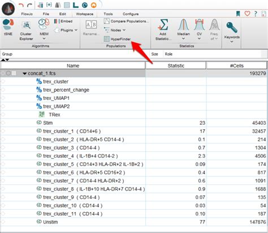
Task: Select trex_cluster_6 (HLA-DR+5 CD16+2) row
Action: pyautogui.click(x=134, y=172)
